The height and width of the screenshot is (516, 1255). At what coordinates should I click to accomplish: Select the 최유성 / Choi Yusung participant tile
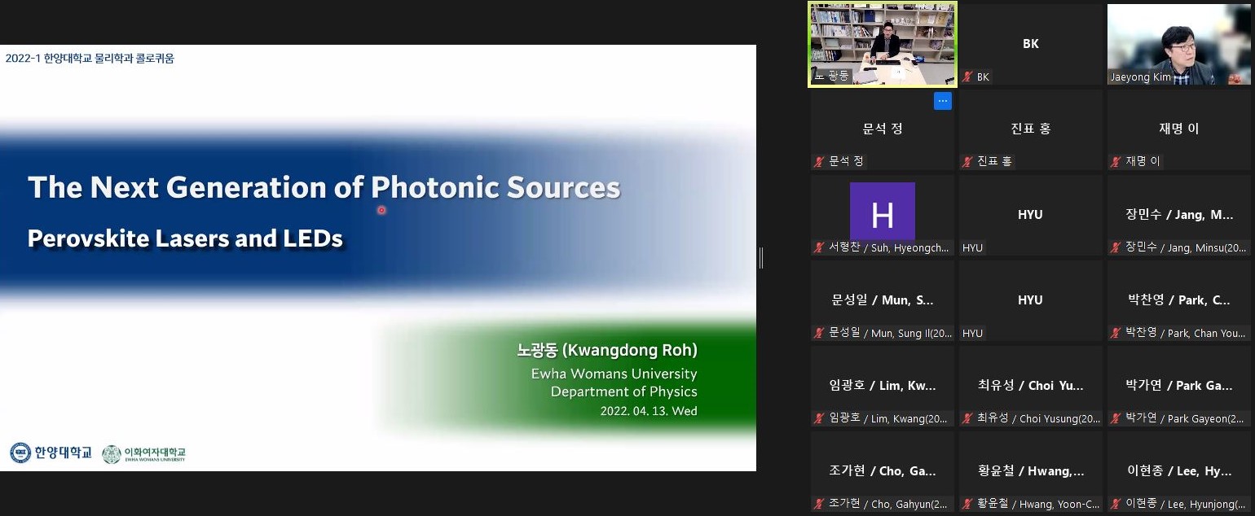tap(1030, 386)
